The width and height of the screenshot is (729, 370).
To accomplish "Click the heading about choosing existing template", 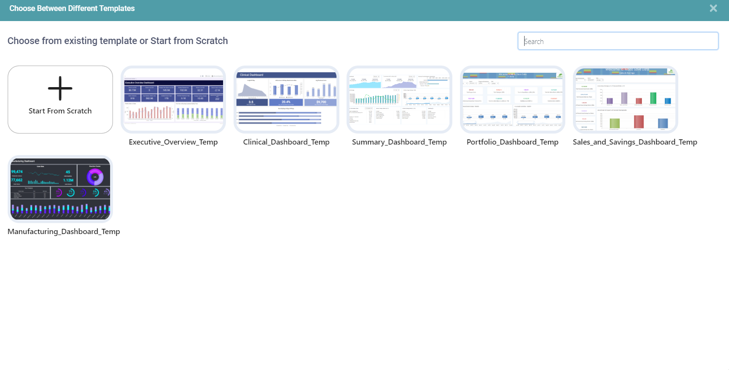I will [118, 41].
